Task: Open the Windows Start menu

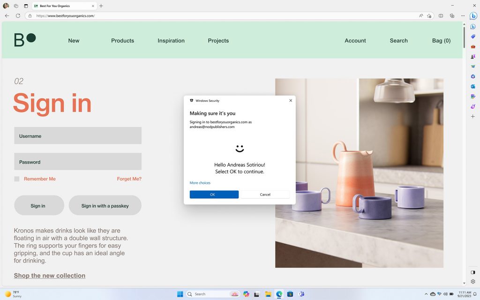Action: pos(180,294)
